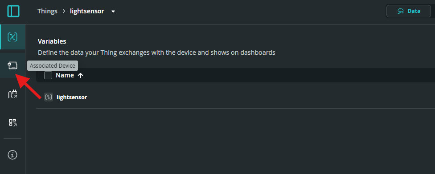Sort by the Name column header
The height and width of the screenshot is (174, 435).
point(65,75)
